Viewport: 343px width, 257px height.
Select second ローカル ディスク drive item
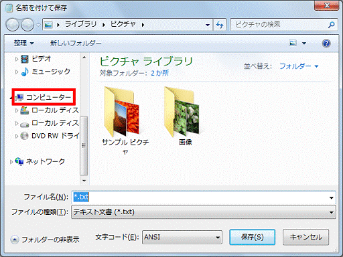(50, 123)
